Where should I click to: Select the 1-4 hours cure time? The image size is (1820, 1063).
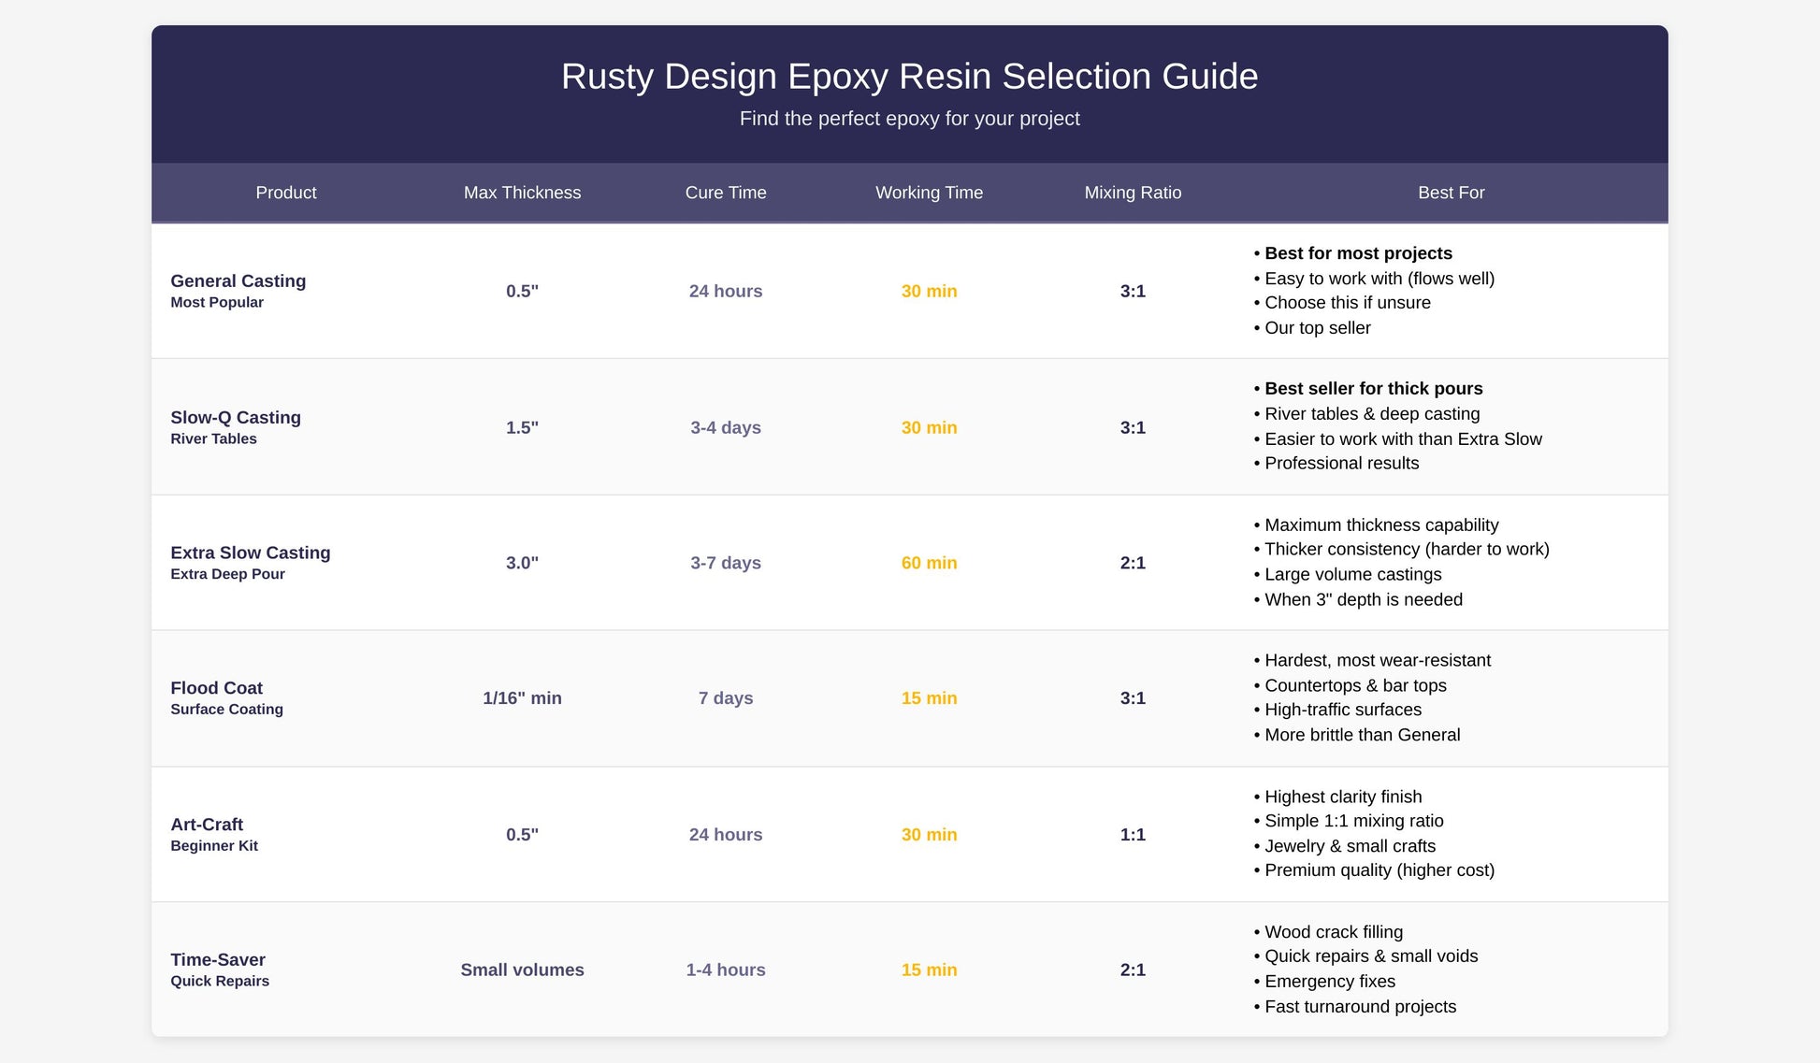pyautogui.click(x=726, y=970)
